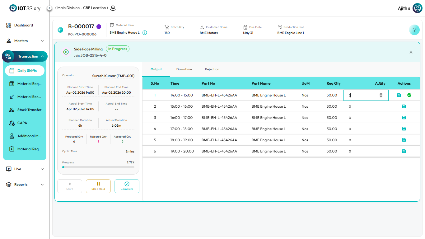This screenshot has width=425, height=239.
Task: Click the back arrow beside batch B-000017
Action: point(60,30)
